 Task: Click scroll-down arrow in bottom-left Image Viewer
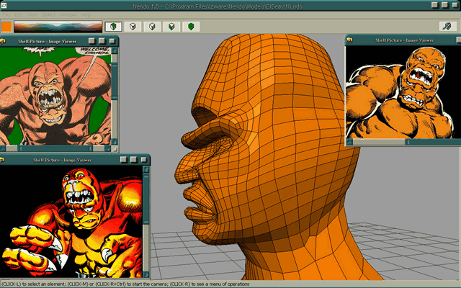coord(146,274)
